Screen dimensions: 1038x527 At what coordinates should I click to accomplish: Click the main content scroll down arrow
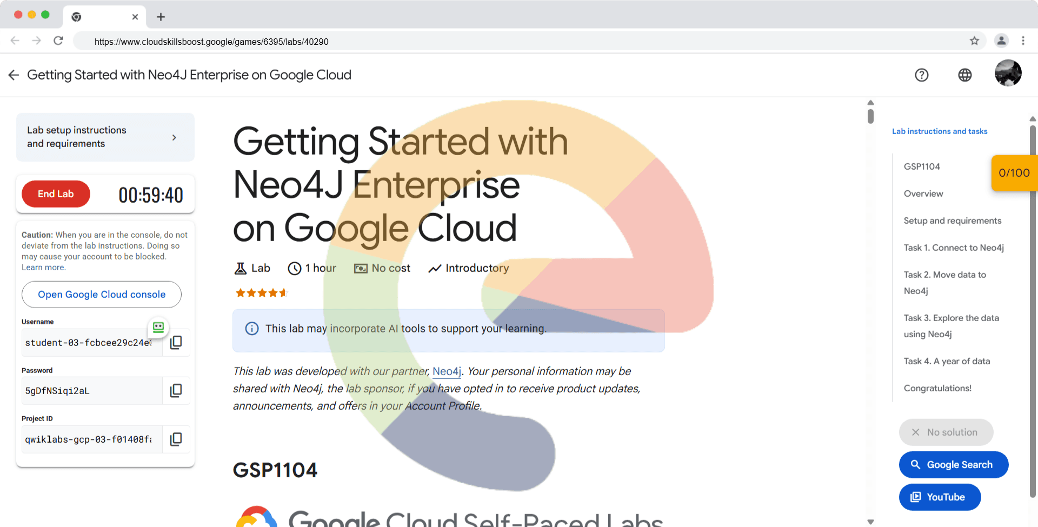(x=870, y=522)
